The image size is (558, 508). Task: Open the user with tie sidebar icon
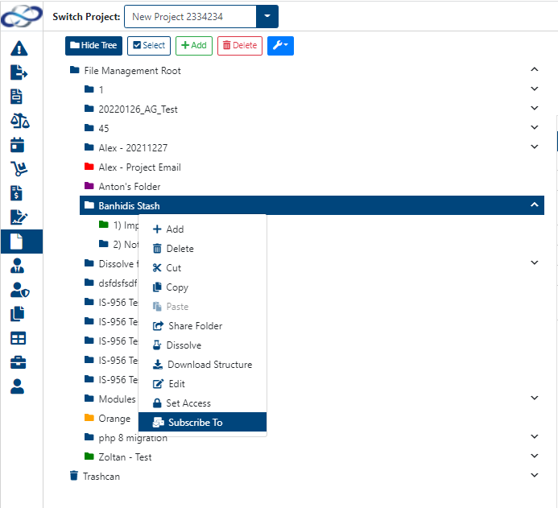pyautogui.click(x=17, y=266)
